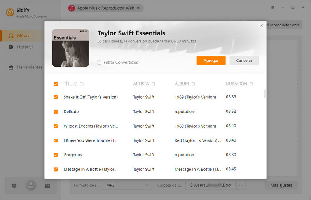Open the mail envelope icon
The image size is (311, 200).
[x=47, y=186]
